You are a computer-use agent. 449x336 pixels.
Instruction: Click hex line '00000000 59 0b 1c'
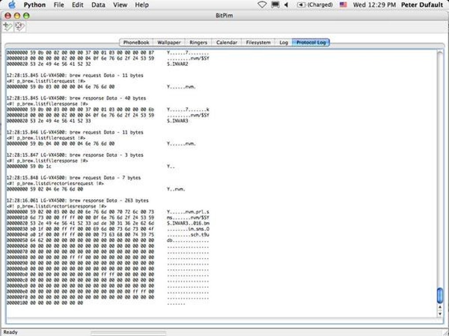tap(29, 166)
